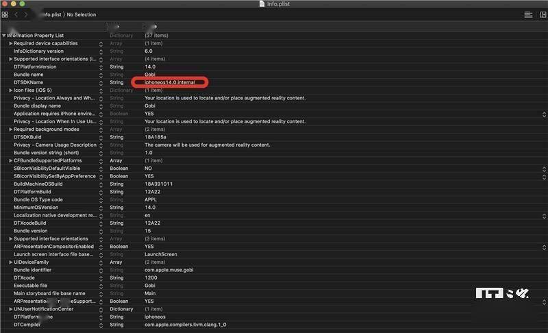This screenshot has width=548, height=333.
Task: Click No Selection breadcrumb item
Action: [81, 14]
